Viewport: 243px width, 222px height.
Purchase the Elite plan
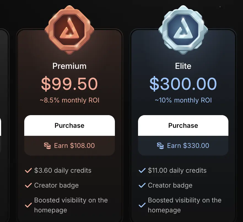[183, 126]
